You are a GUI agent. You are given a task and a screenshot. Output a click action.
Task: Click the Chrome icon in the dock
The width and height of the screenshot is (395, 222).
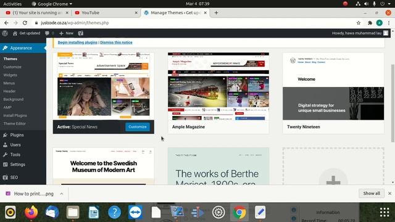click(239, 212)
